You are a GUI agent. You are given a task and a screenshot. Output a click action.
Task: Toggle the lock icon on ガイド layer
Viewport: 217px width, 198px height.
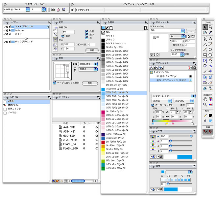tap(10, 34)
